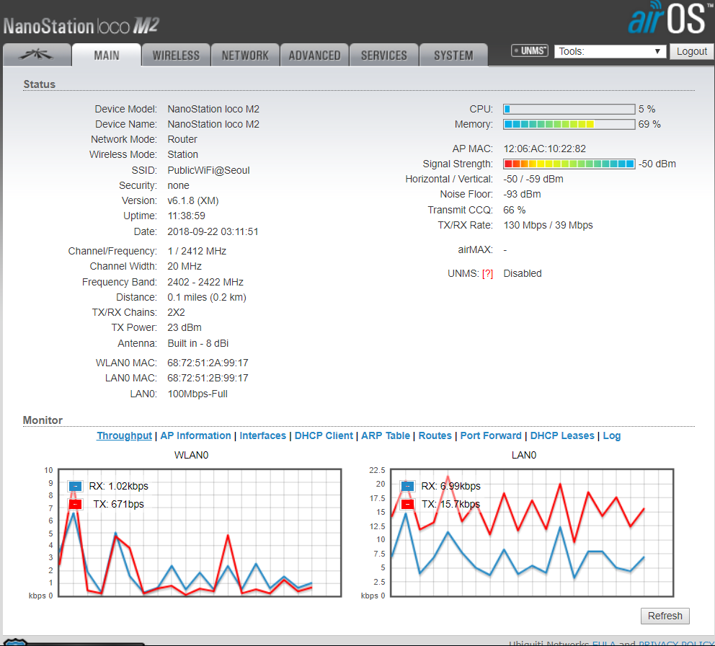Toggle LAN0 TX red legend icon

click(408, 504)
